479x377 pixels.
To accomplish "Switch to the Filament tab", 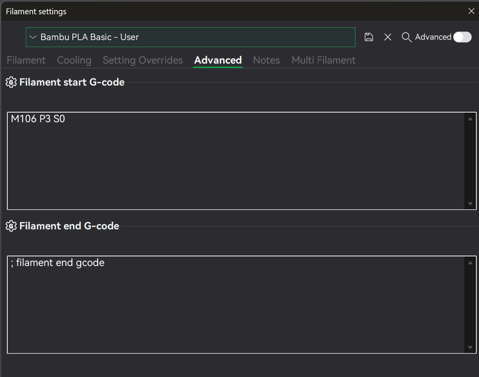I will pyautogui.click(x=26, y=60).
